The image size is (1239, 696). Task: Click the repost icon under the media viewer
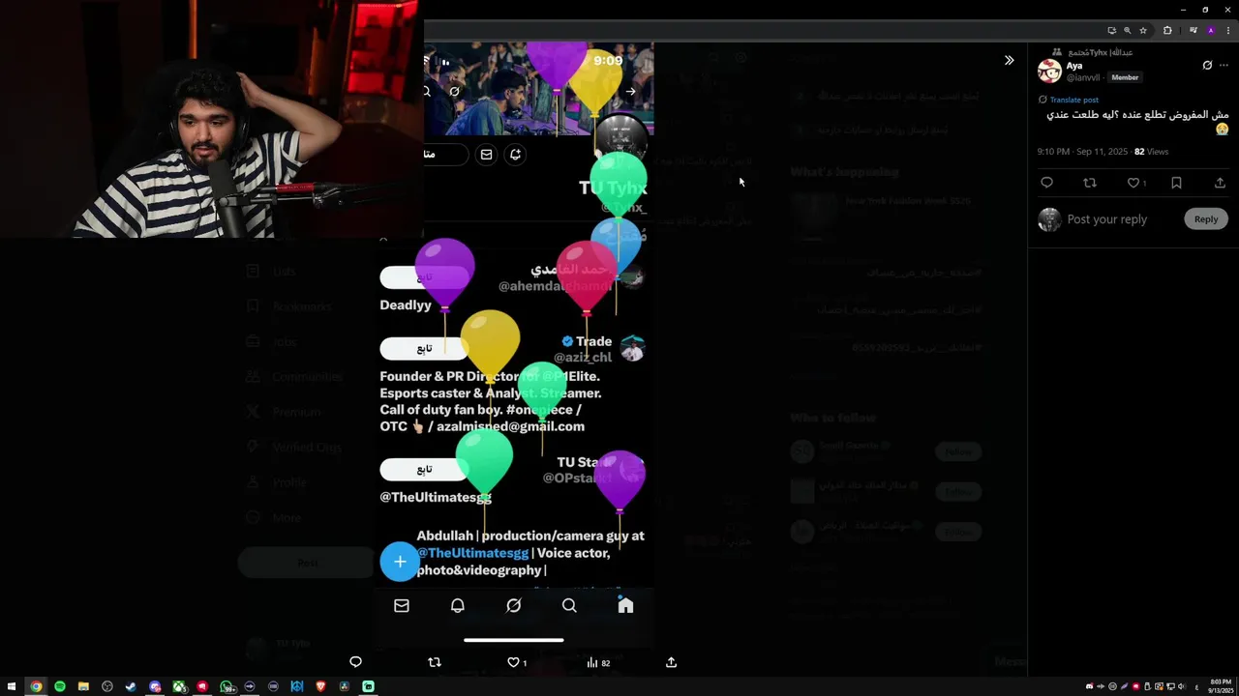tap(434, 662)
